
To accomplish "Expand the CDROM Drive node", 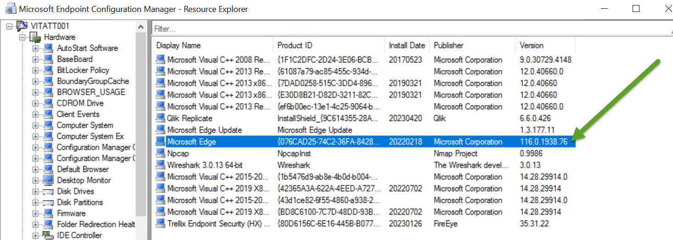I will [x=35, y=103].
